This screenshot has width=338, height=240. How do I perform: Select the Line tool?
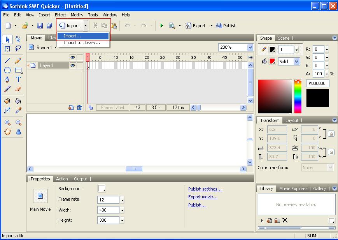pyautogui.click(x=7, y=61)
